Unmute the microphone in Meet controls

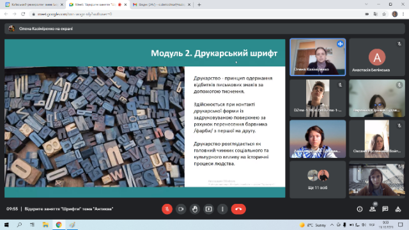[167, 209]
